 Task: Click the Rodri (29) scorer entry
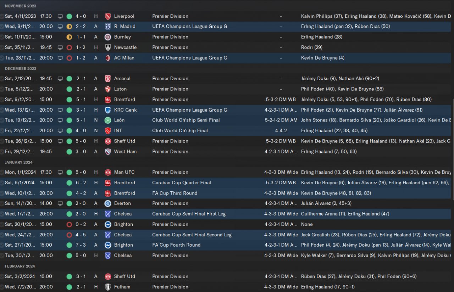pos(312,47)
